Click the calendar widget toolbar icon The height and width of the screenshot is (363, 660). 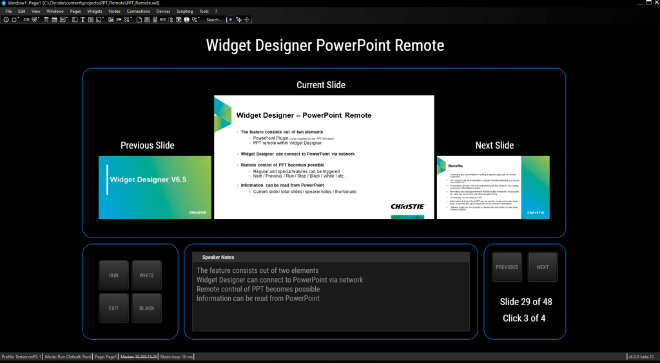tap(54, 20)
